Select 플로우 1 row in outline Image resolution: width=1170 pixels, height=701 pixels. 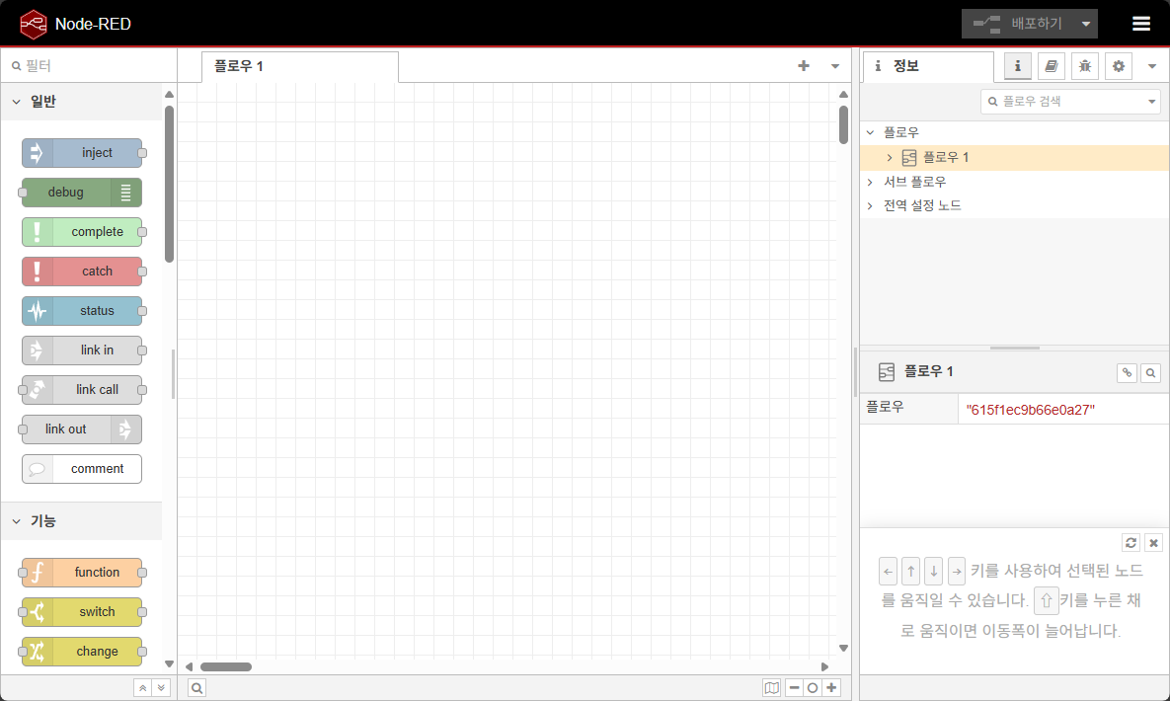click(1015, 158)
